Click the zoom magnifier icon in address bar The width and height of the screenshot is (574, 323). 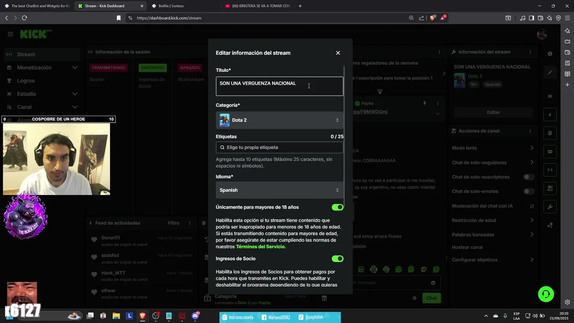click(x=411, y=18)
